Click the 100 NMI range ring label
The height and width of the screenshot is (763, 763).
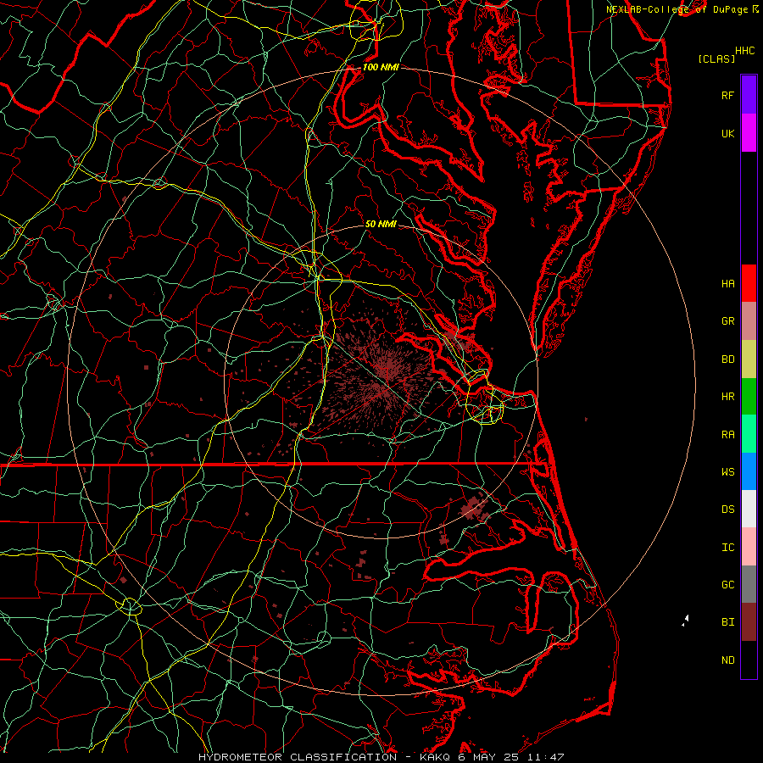tap(381, 67)
